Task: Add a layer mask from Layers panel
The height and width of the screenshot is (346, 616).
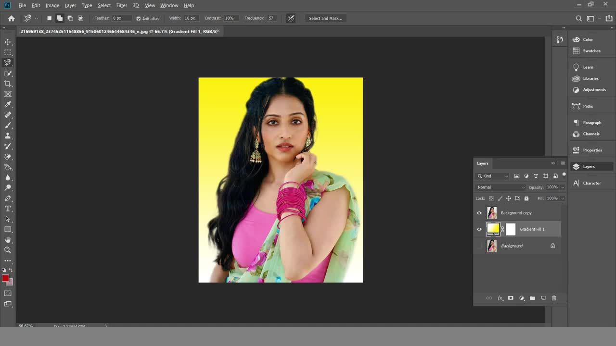Action: [x=511, y=298]
